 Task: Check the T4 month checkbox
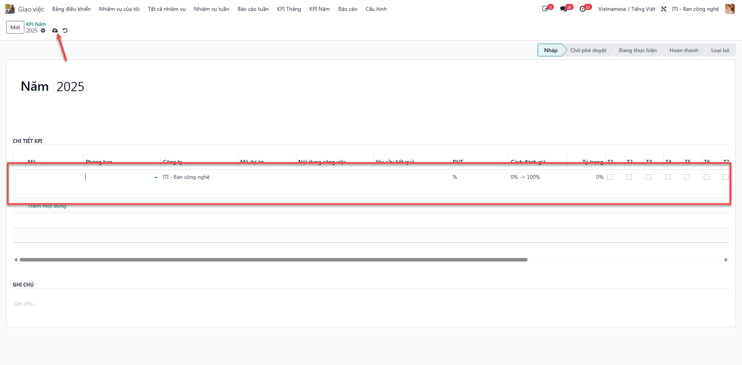[x=668, y=177]
